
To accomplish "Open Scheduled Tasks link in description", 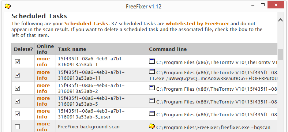I will click(86, 24).
